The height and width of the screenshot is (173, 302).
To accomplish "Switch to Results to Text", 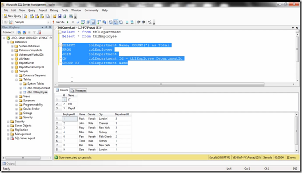I will (x=111, y=22).
